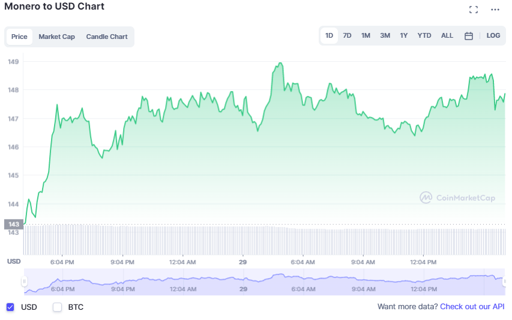Open the calendar date range picker
This screenshot has width=512, height=320.
pos(469,35)
